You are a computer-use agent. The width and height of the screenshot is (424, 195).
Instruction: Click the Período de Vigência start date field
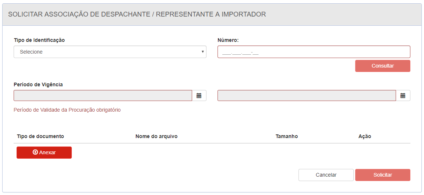pyautogui.click(x=103, y=95)
